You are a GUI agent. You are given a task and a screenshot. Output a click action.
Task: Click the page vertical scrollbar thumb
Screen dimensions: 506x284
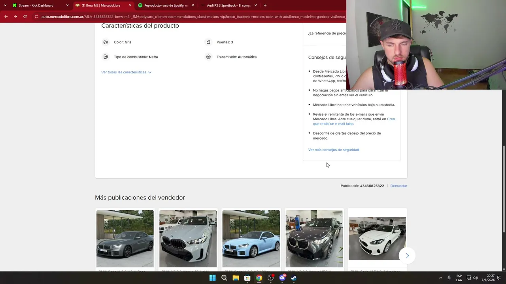pos(504,189)
